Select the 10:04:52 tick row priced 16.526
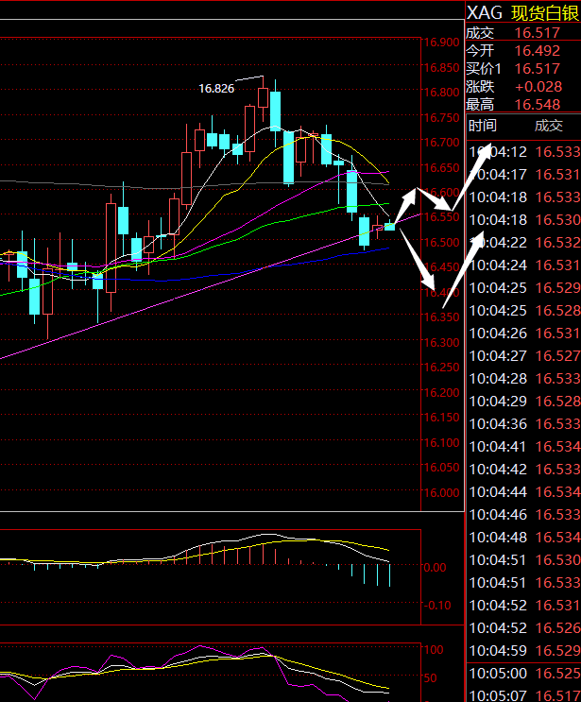Viewport: 581px width, 702px height. pos(523,628)
